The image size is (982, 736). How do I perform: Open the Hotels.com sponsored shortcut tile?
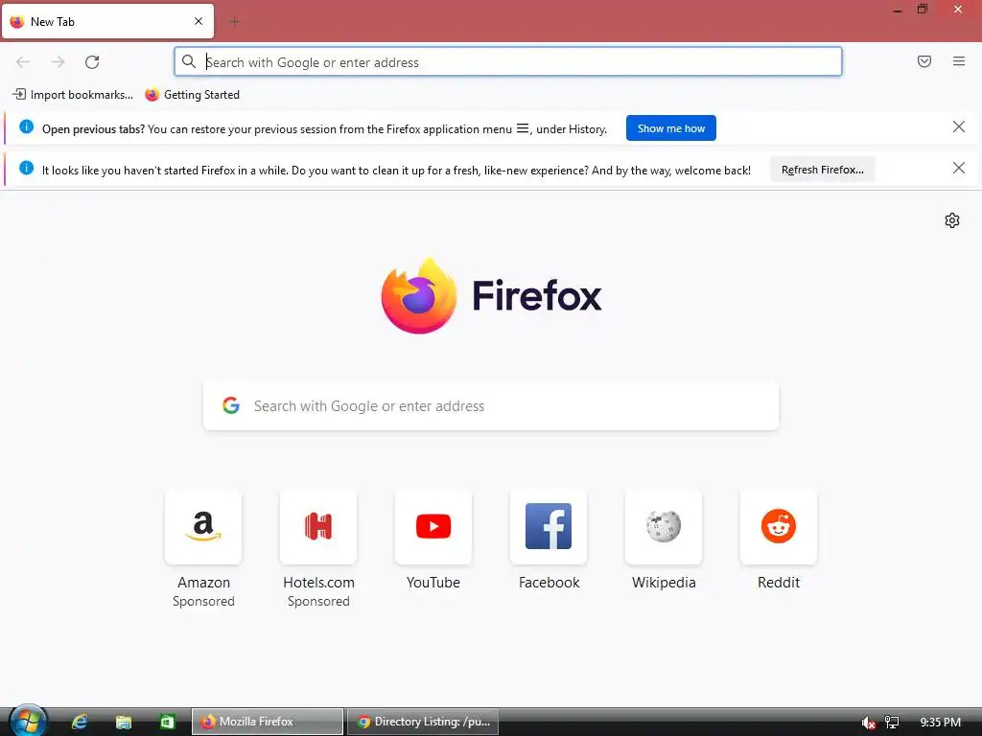(318, 527)
